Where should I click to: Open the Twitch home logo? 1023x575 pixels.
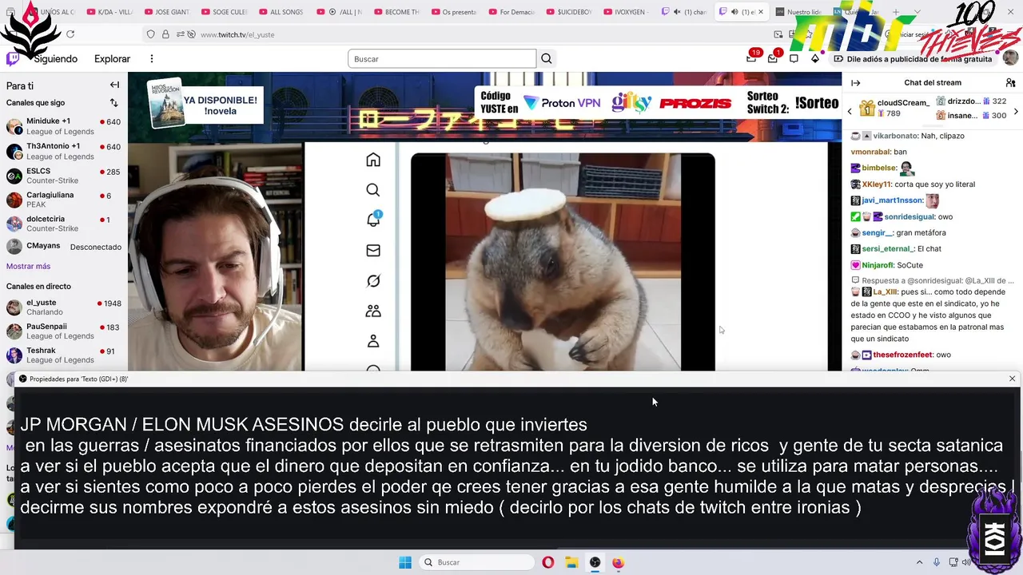(13, 58)
